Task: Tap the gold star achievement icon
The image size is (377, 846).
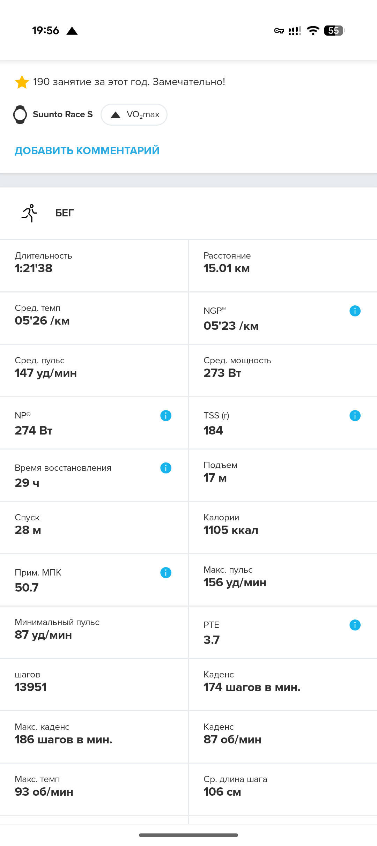Action: coord(22,82)
